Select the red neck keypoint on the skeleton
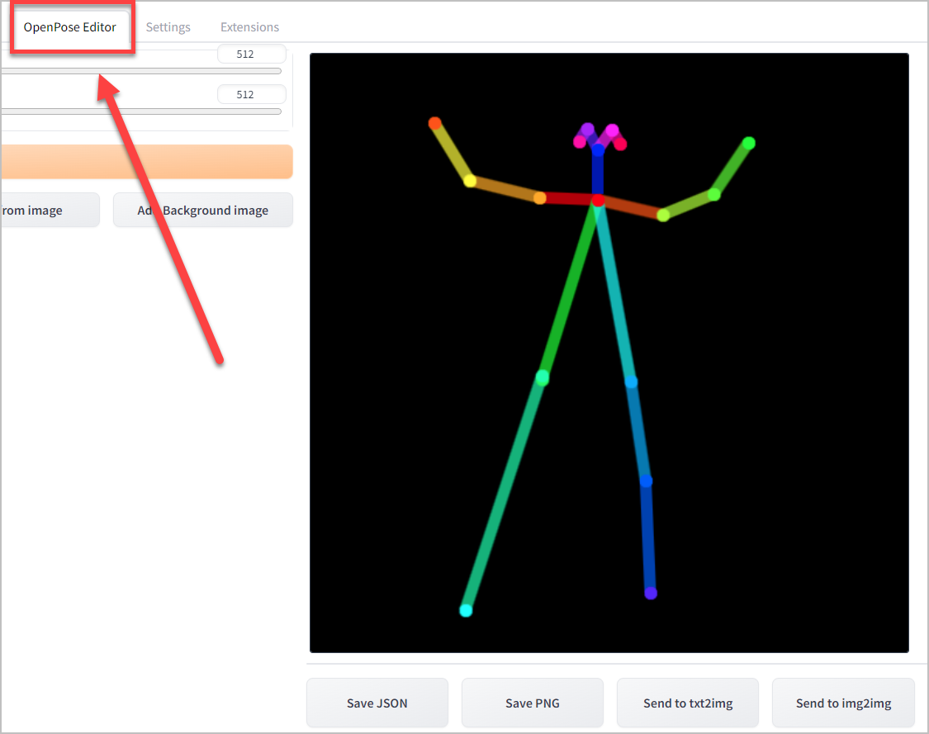 [597, 198]
